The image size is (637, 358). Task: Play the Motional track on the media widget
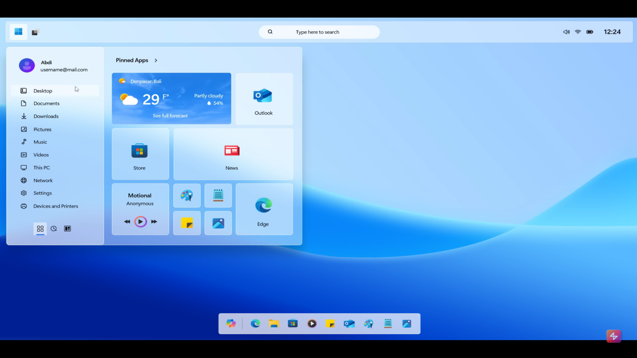[x=140, y=221]
